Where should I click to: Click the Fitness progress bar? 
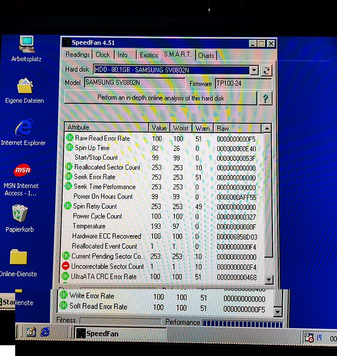pyautogui.click(x=120, y=322)
